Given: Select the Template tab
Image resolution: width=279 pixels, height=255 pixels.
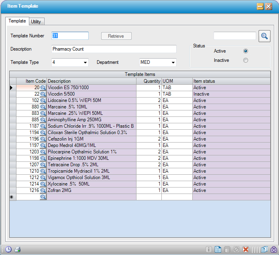Looking at the screenshot, I should 17,21.
